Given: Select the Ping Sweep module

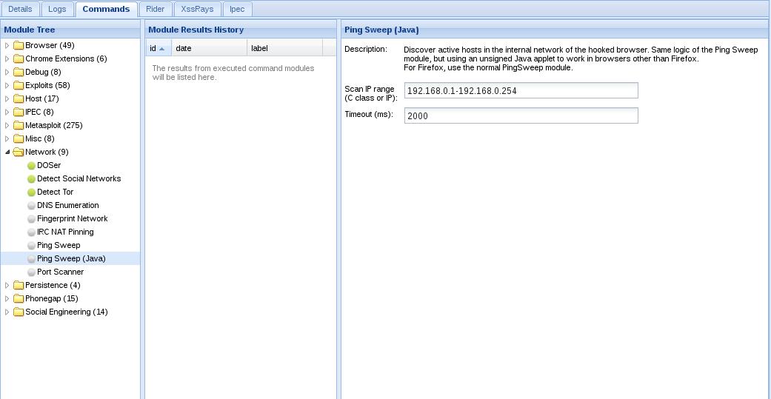Looking at the screenshot, I should pos(59,245).
